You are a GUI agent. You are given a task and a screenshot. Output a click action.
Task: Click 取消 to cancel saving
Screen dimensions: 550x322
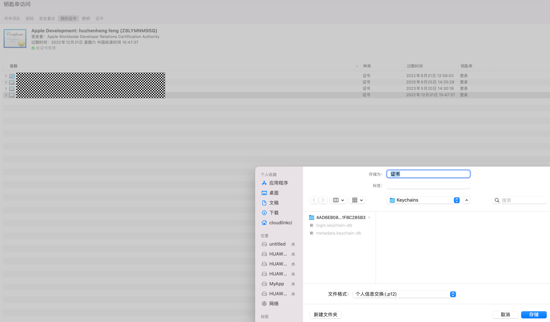(505, 315)
